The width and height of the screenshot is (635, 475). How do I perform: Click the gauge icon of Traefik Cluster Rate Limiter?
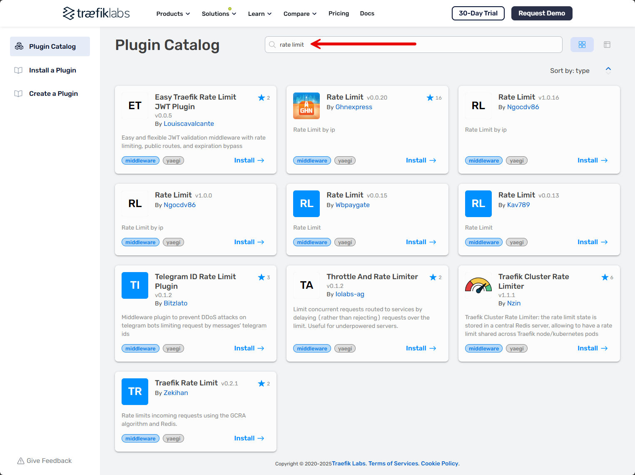click(478, 285)
